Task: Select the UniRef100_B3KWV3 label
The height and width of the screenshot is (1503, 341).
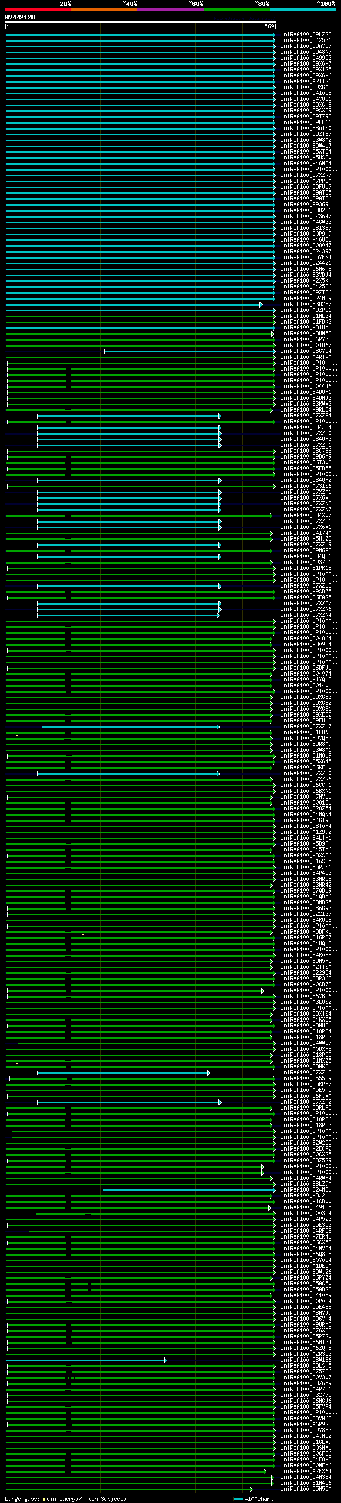Action: click(x=306, y=404)
